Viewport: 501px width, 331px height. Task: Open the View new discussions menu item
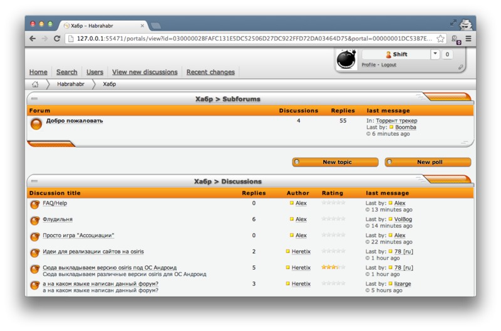click(x=145, y=72)
